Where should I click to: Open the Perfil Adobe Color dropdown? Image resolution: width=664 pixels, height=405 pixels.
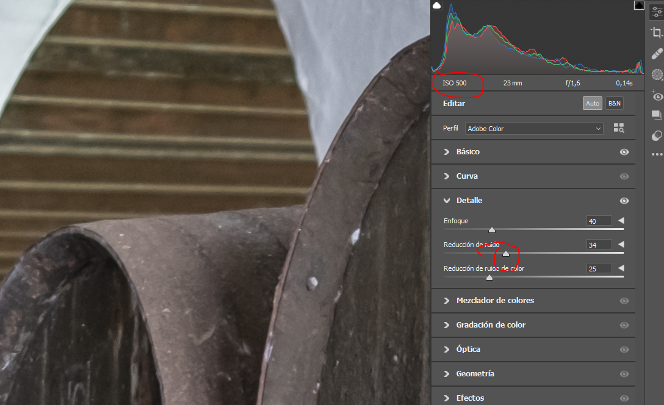[533, 128]
